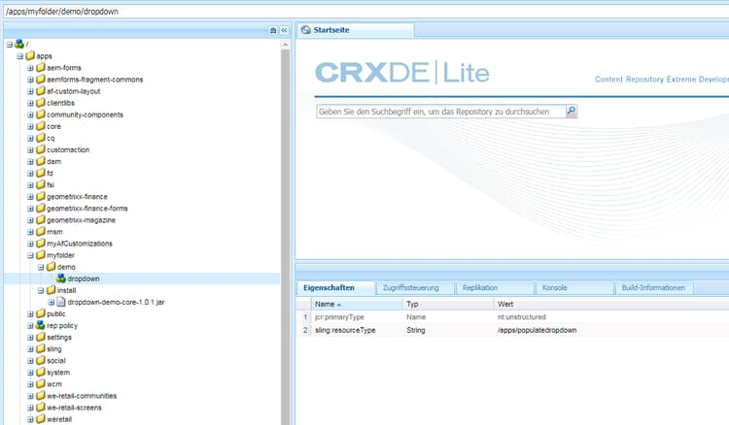Click the clientlibs folder icon

tap(41, 103)
